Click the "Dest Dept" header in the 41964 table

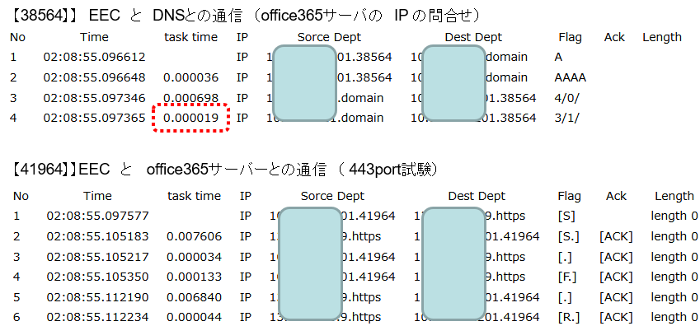(477, 196)
